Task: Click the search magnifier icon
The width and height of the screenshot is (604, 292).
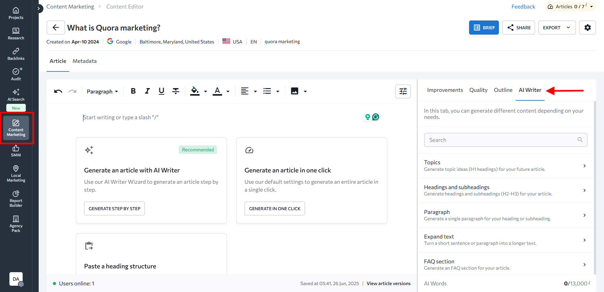Action: click(580, 140)
